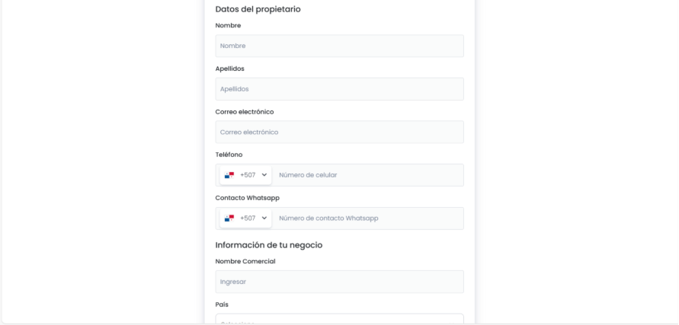The width and height of the screenshot is (679, 325).
Task: Focus the Número de contacto Whatsapp field
Action: (366, 218)
